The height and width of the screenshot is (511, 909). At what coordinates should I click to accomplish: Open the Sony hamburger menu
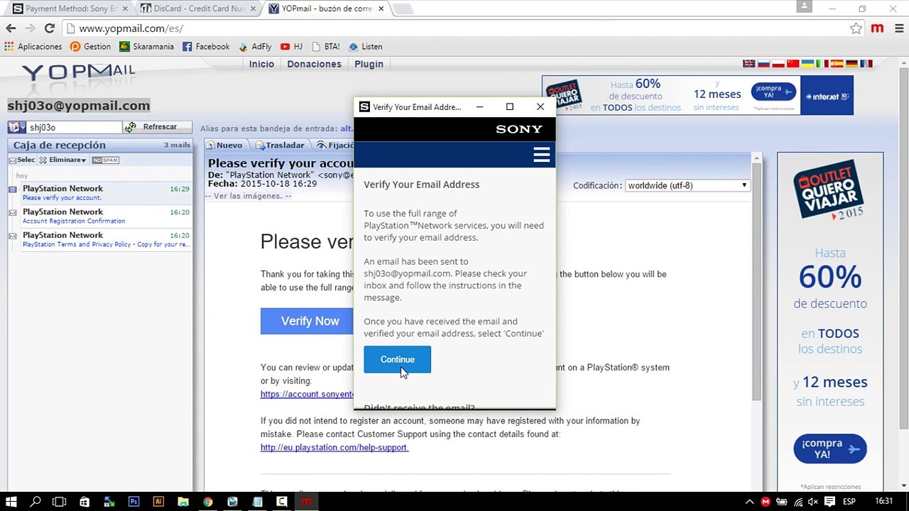541,155
